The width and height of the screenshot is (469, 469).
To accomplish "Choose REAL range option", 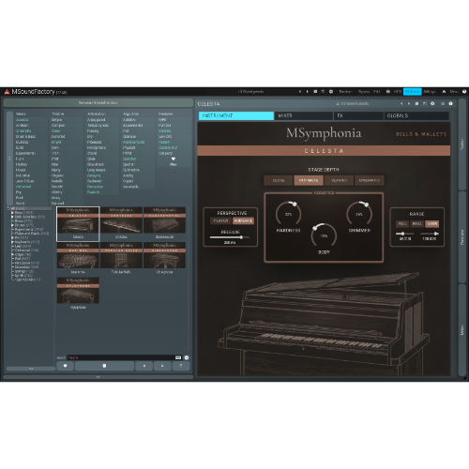I will coord(417,224).
